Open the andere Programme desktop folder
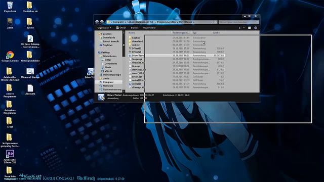324x182 pixels. tap(10, 91)
